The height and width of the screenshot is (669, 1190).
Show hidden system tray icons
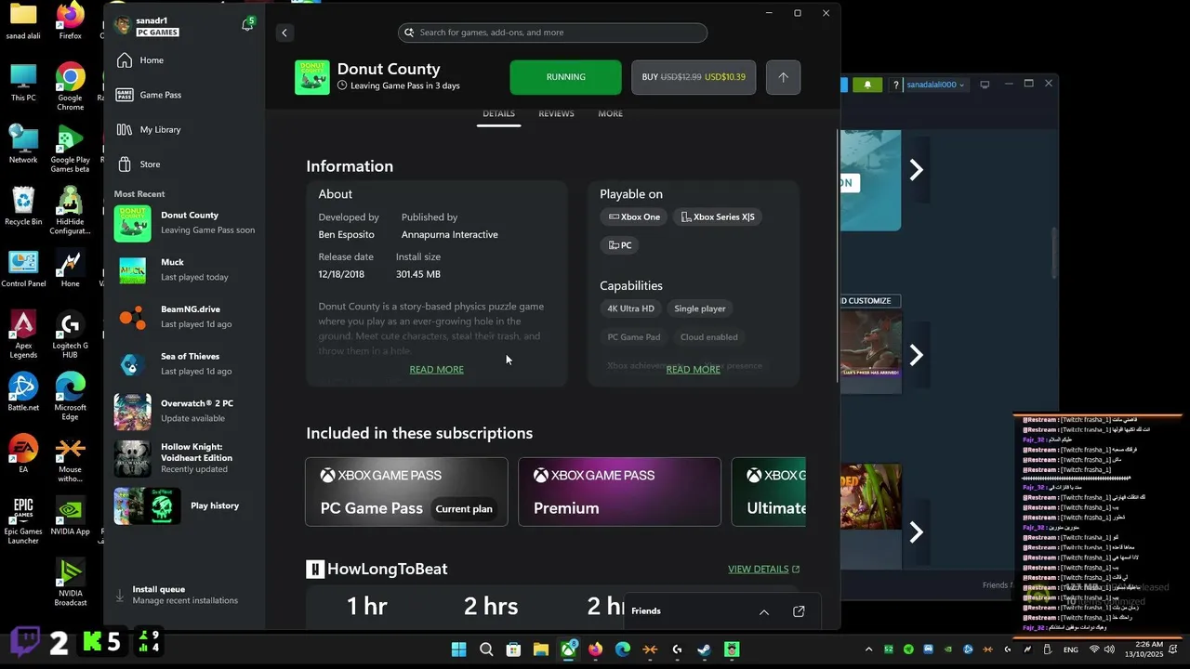868,649
